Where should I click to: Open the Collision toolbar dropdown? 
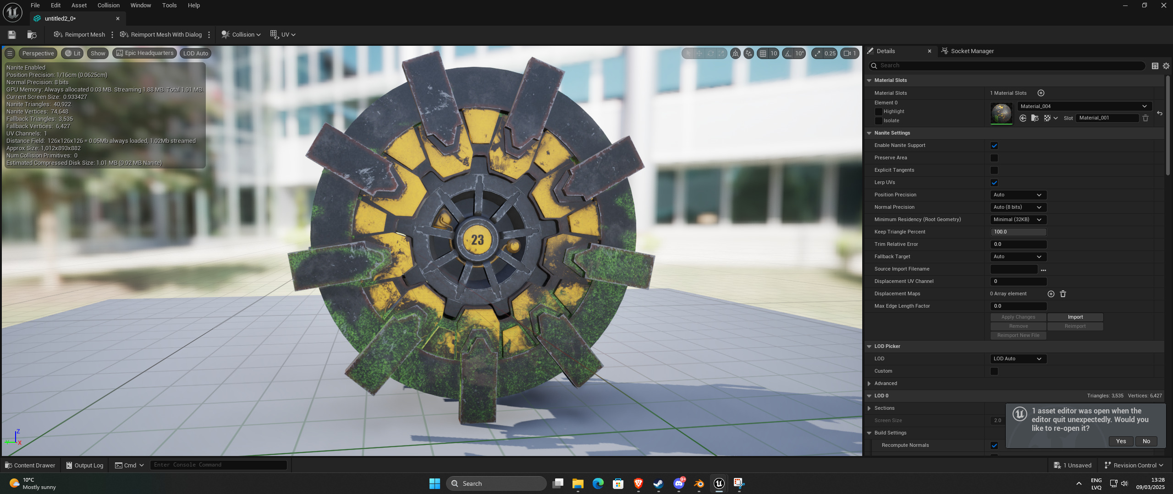click(x=241, y=35)
